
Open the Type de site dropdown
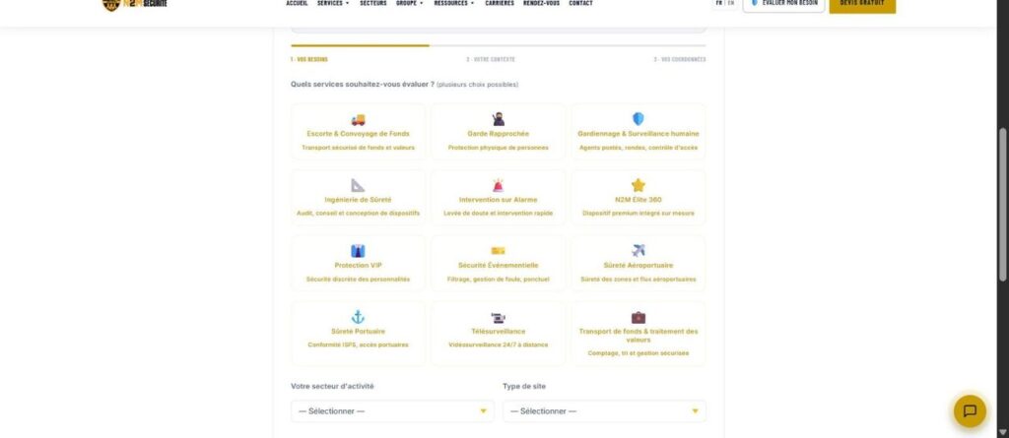tap(604, 411)
